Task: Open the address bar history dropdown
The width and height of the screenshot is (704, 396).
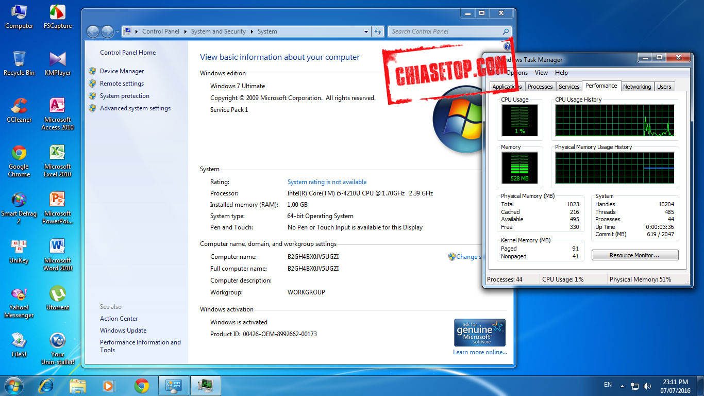Action: pyautogui.click(x=366, y=31)
